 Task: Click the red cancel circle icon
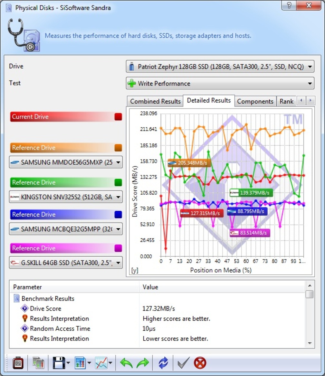pyautogui.click(x=200, y=363)
